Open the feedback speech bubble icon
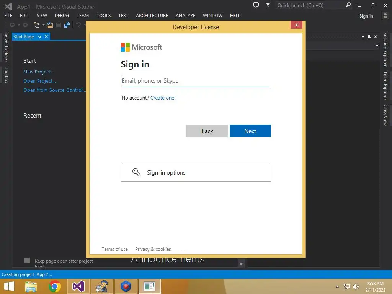The height and width of the screenshot is (294, 392). point(256,5)
